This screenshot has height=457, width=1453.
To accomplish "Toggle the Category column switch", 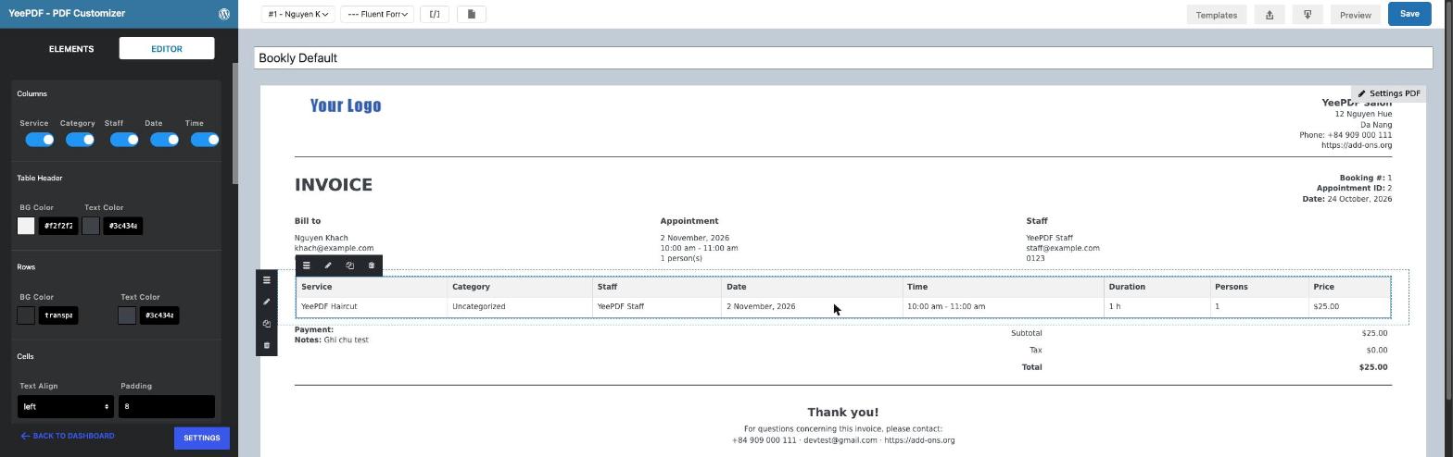I will tap(81, 140).
